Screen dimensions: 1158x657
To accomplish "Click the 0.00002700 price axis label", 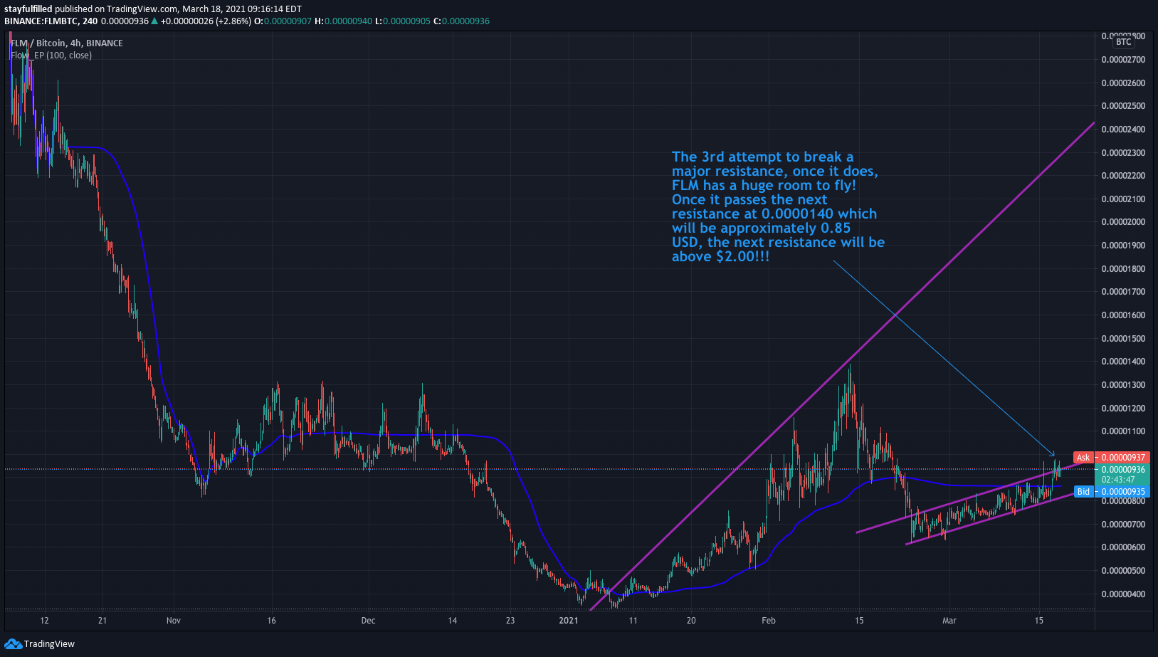I will [1123, 60].
